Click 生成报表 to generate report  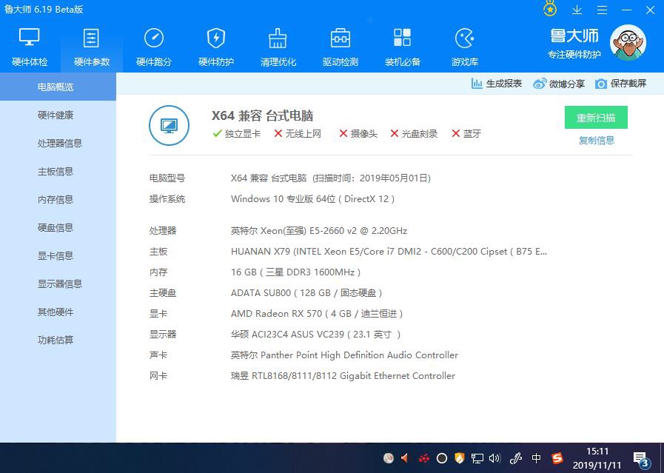(497, 84)
